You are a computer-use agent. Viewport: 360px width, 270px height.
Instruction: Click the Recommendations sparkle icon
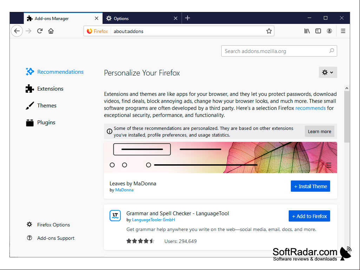coord(30,72)
